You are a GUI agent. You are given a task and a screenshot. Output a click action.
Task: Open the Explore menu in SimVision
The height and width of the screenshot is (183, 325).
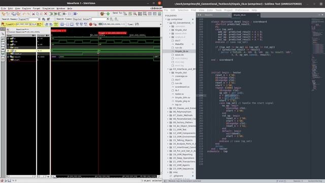pyautogui.click(x=26, y=9)
